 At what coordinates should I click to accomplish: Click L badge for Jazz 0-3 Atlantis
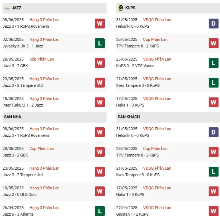pyautogui.click(x=100, y=211)
